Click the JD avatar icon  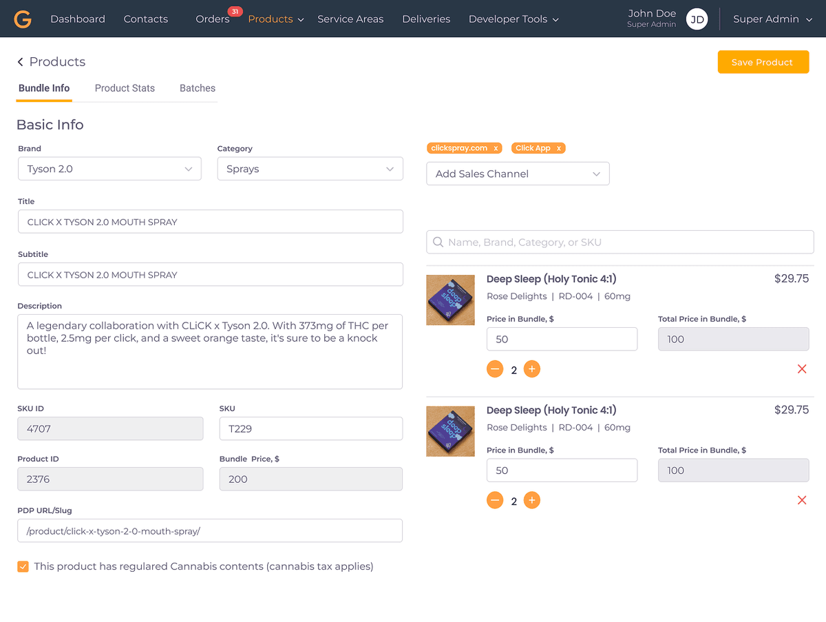(x=697, y=19)
